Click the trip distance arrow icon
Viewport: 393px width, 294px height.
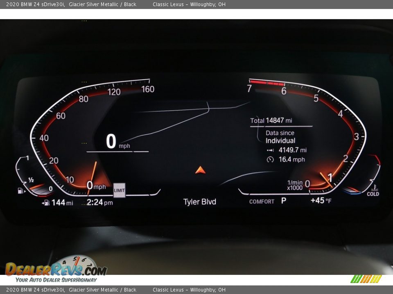[x=270, y=150]
